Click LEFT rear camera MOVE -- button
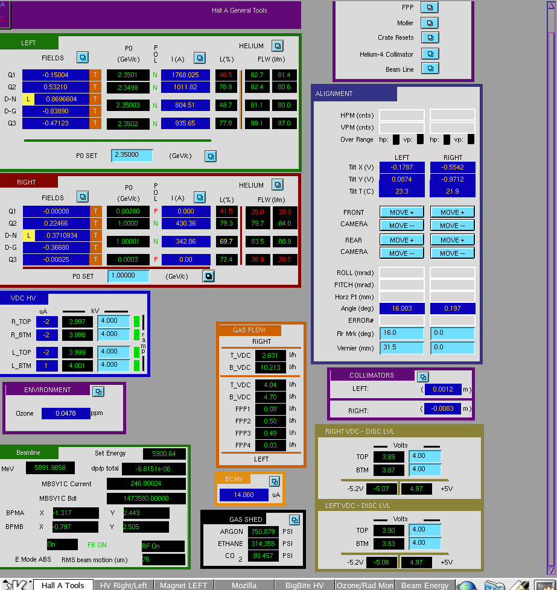The width and height of the screenshot is (557, 590). (x=401, y=253)
